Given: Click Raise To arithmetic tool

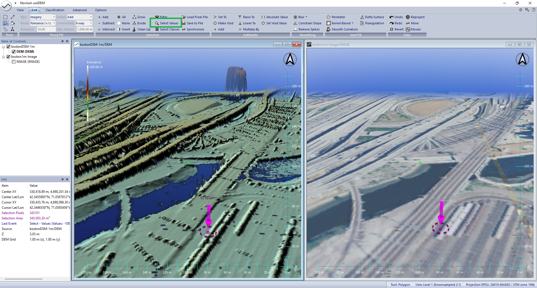Looking at the screenshot, I should (246, 17).
